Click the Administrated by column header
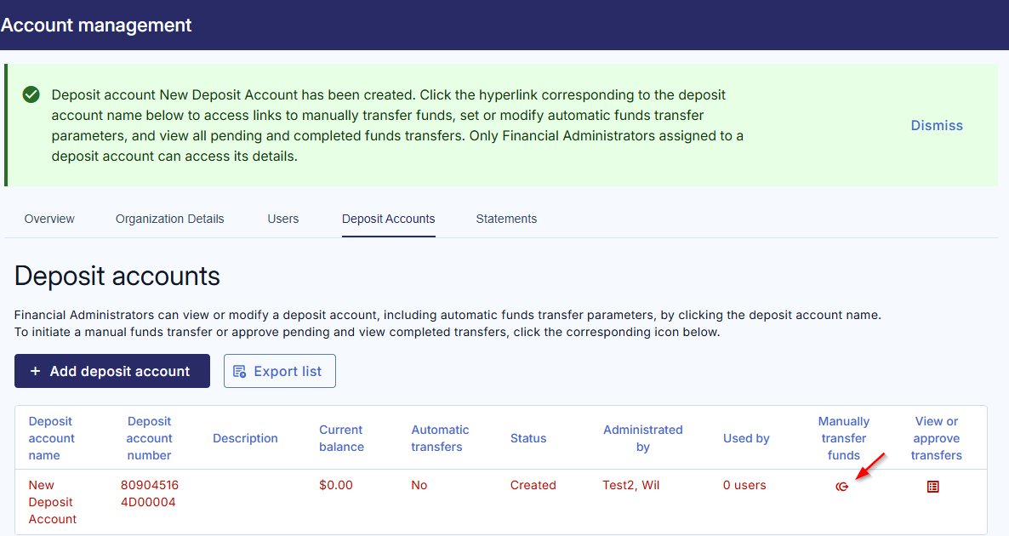The image size is (1009, 536). coord(643,438)
